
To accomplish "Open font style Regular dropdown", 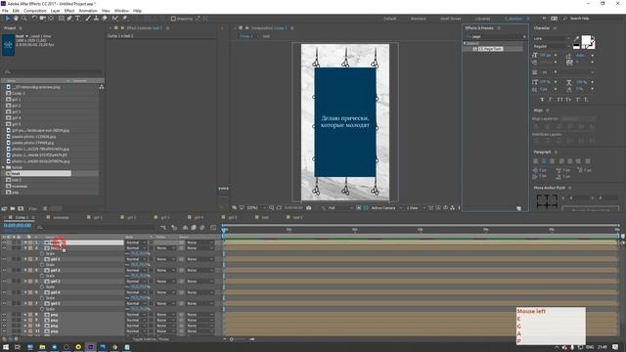I will pyautogui.click(x=552, y=46).
